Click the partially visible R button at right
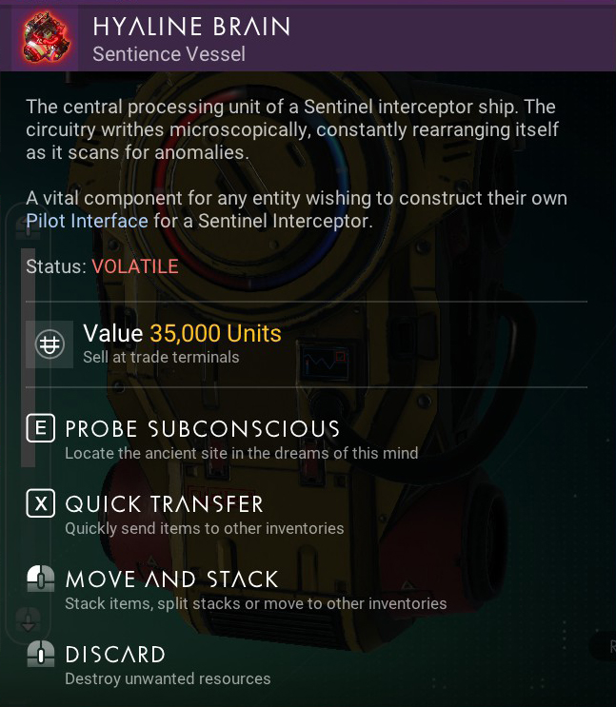Image resolution: width=616 pixels, height=707 pixels. click(606, 647)
